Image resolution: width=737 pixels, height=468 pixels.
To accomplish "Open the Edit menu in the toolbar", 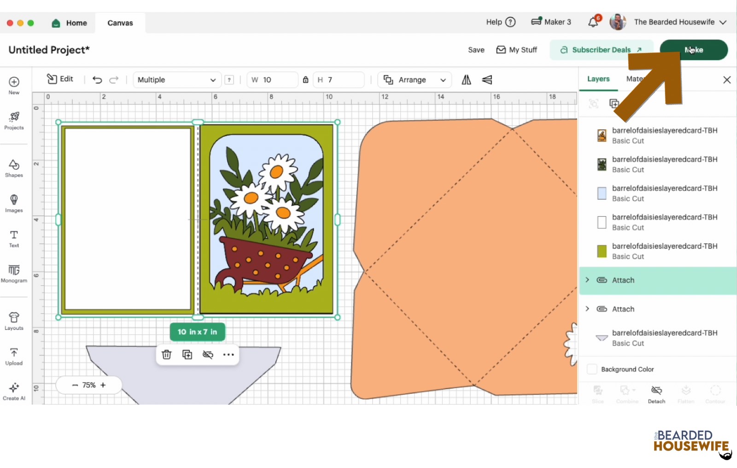I will [60, 79].
